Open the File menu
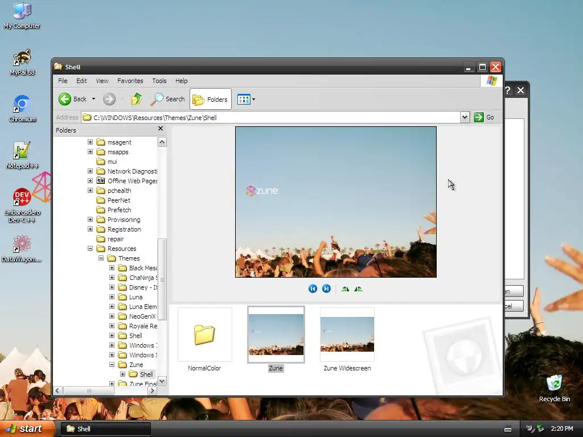Image resolution: width=583 pixels, height=437 pixels. coord(63,81)
